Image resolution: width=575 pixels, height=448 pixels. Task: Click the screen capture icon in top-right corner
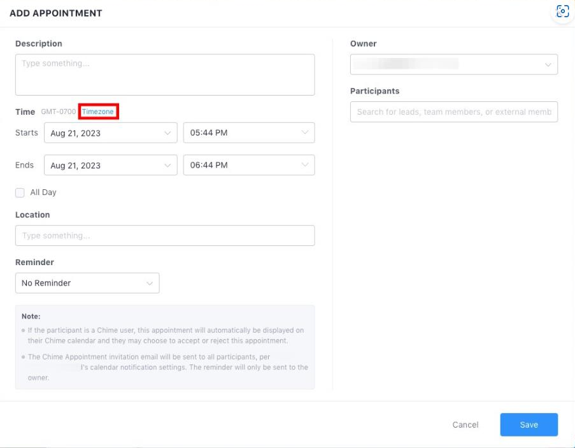[x=562, y=11]
